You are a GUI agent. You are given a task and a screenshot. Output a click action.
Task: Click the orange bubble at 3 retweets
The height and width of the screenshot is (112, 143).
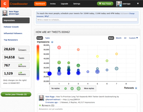click(78, 50)
